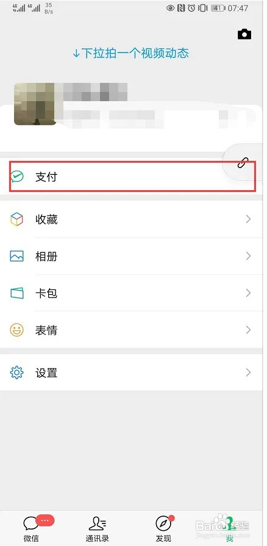Open 表情 row chevron arrow
This screenshot has width=267, height=546.
tap(248, 330)
